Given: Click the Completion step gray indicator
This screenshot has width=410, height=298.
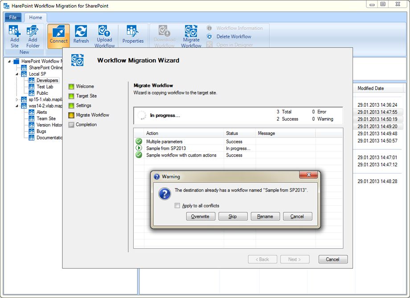Looking at the screenshot, I should [x=71, y=125].
